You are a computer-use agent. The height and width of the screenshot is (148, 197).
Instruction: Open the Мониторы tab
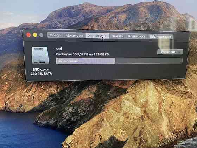(x=74, y=36)
